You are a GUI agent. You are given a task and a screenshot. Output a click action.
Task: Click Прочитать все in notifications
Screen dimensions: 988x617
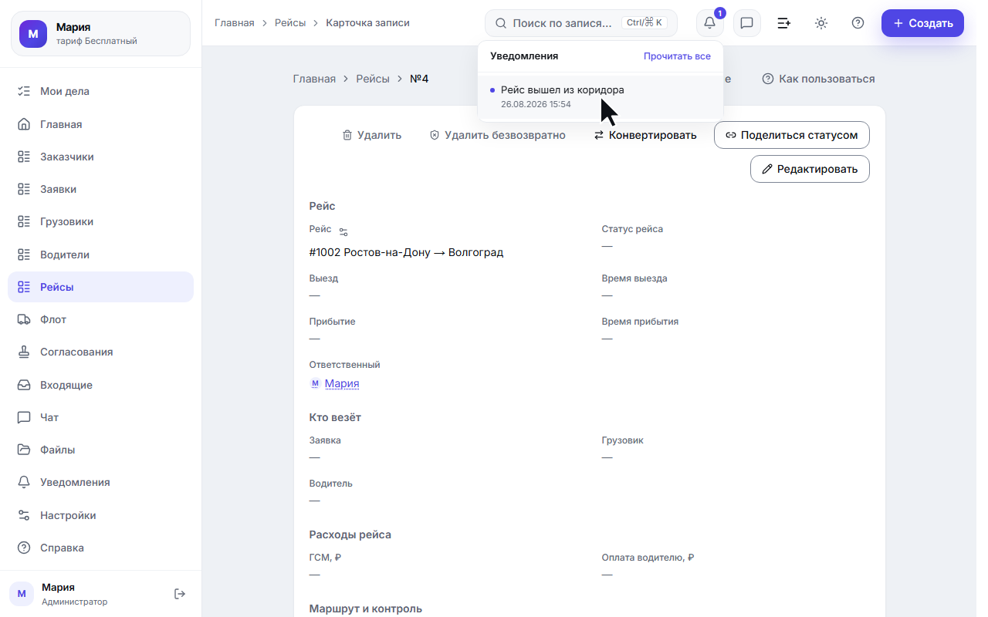677,56
